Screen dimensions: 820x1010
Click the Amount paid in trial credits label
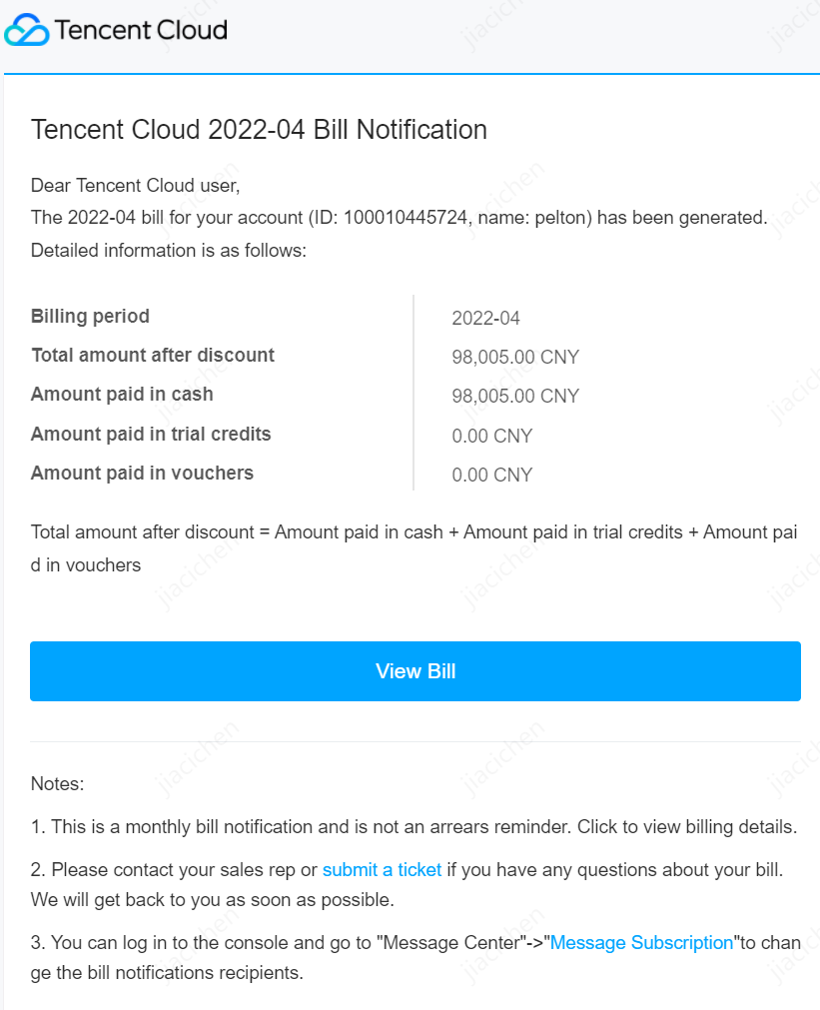(151, 434)
